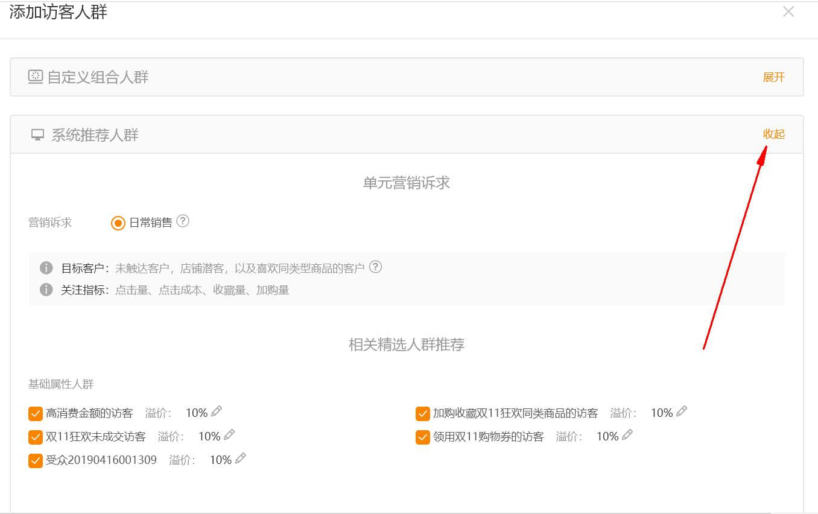Image resolution: width=818 pixels, height=514 pixels.
Task: Collapse 系统推荐人群 section via 收起
Action: [x=773, y=134]
